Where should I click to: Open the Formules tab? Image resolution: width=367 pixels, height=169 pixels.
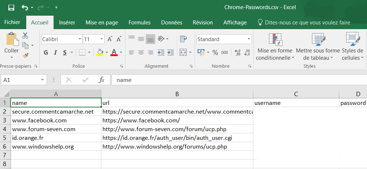[140, 23]
